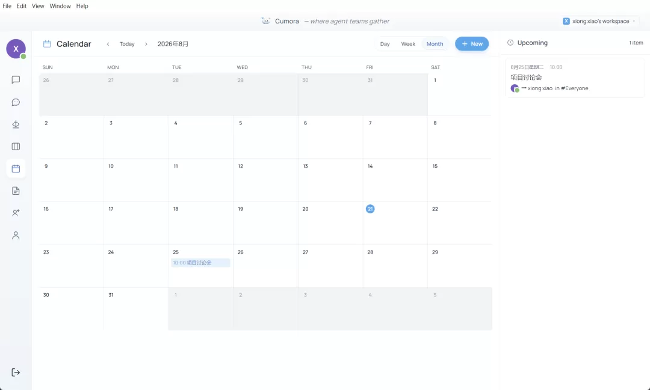Select today's date 21 in the calendar
650x390 pixels.
coord(370,209)
